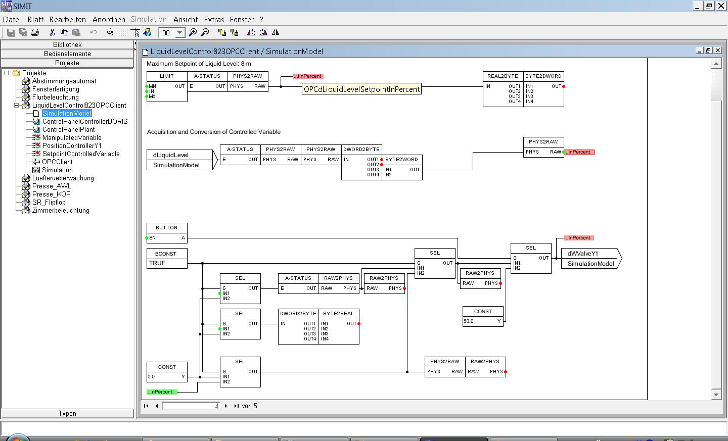The image size is (728, 441).
Task: Select SetpointControlledVariable tree item
Action: (x=81, y=154)
